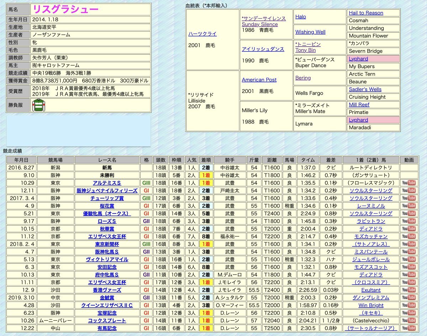
Task: Click YouTube icon in 安田記念 row
Action: click(x=408, y=267)
